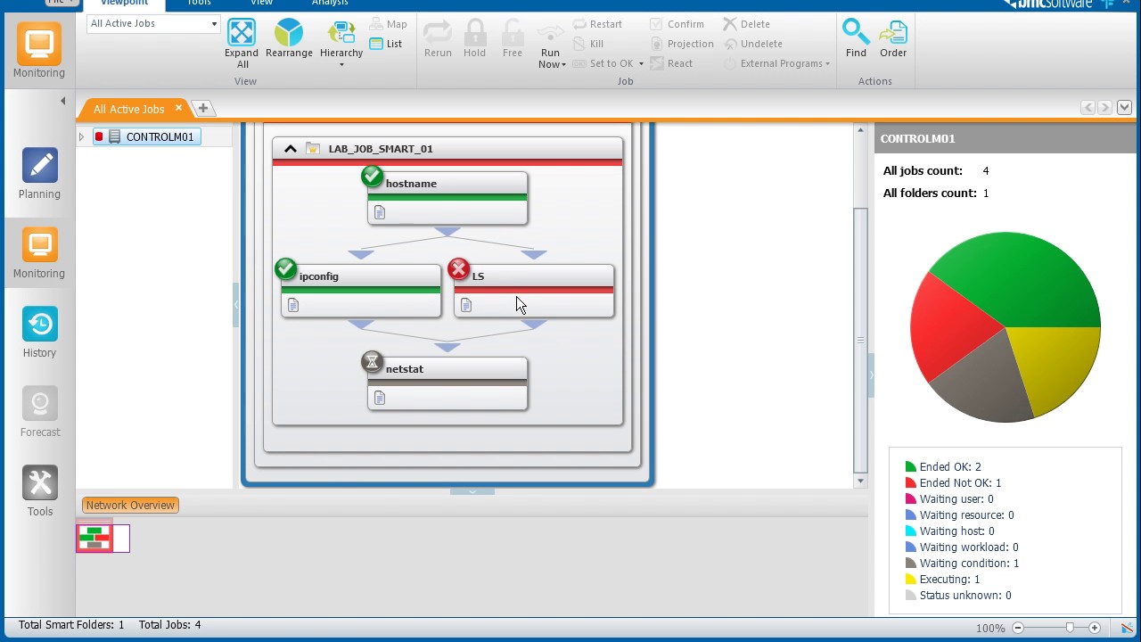This screenshot has height=642, width=1141.
Task: Select the netstat job node
Action: (447, 383)
